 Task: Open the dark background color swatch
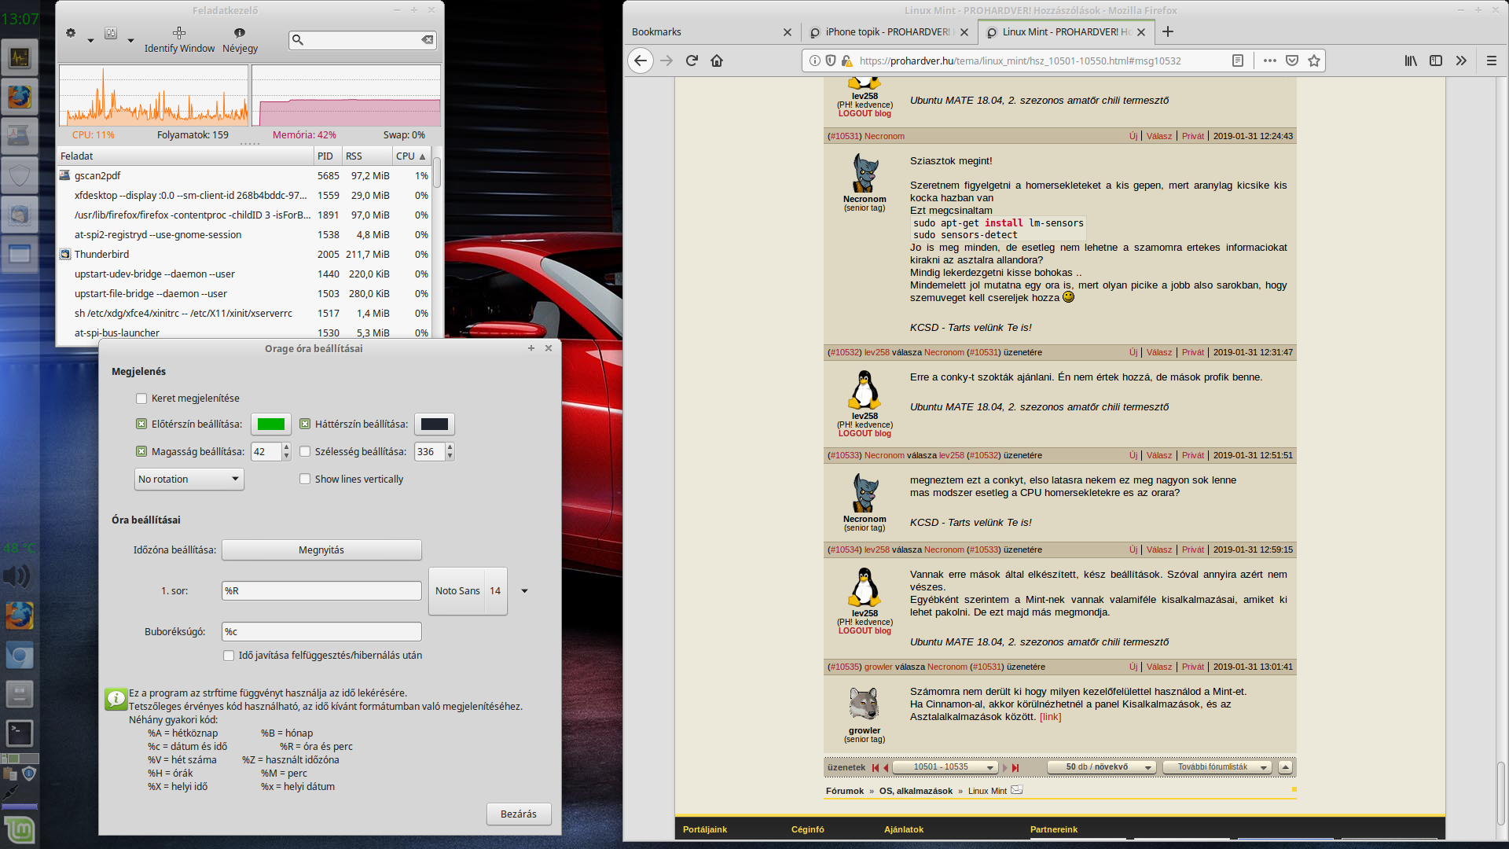435,424
